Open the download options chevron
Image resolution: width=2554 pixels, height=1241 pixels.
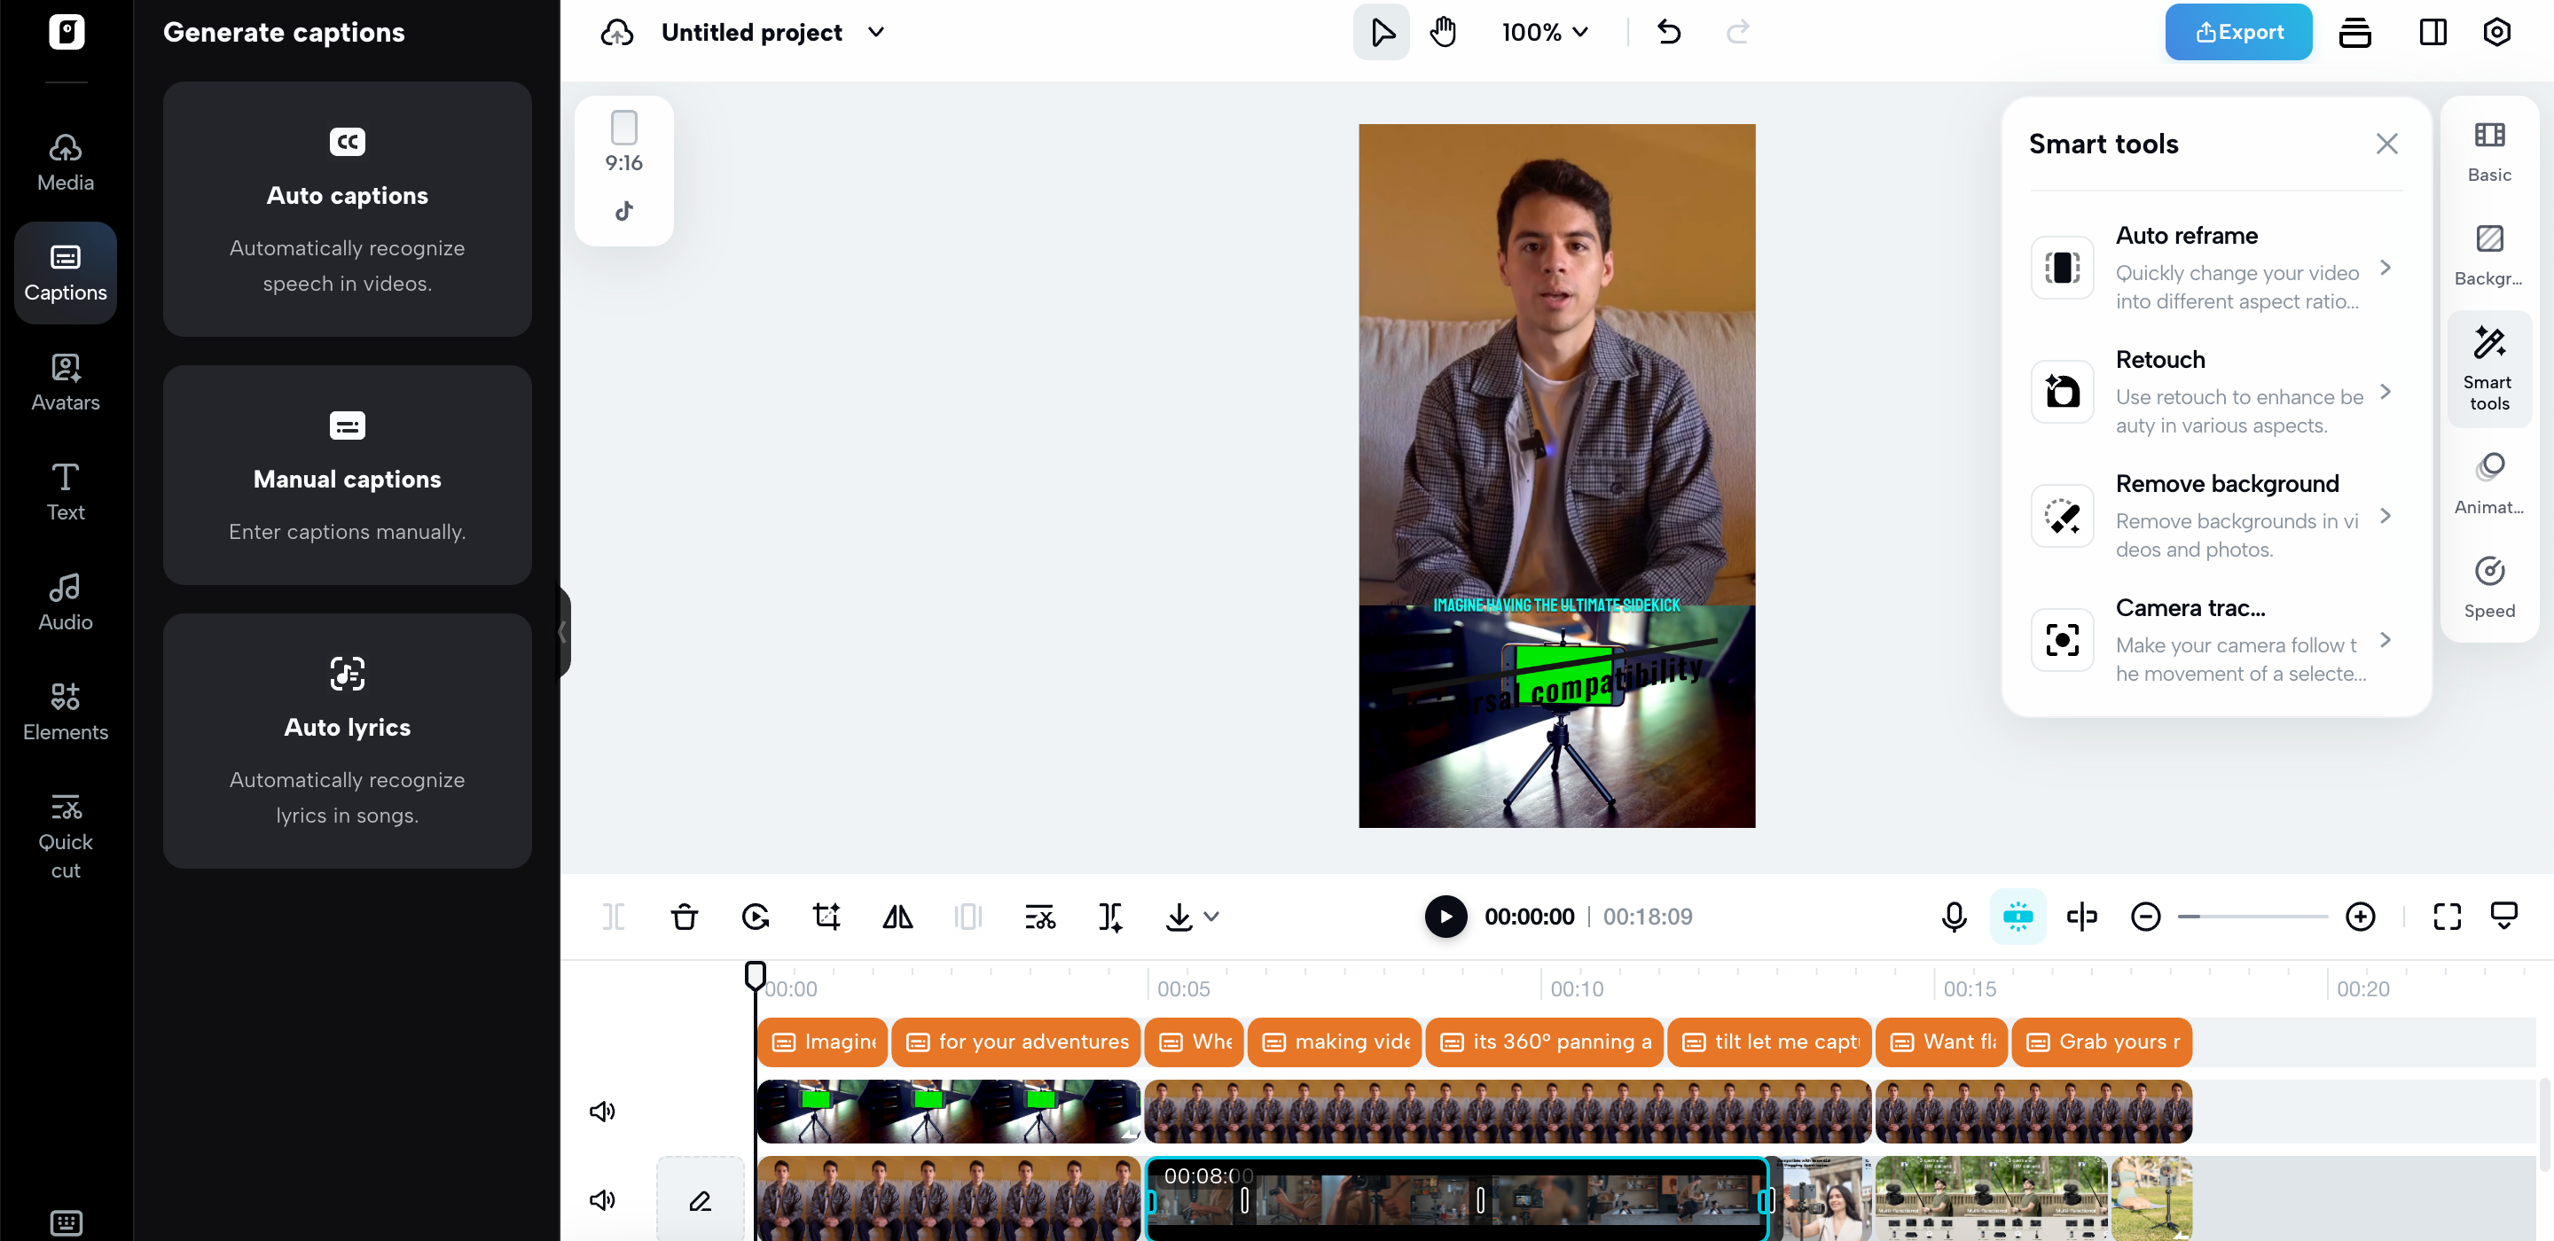[x=1211, y=917]
